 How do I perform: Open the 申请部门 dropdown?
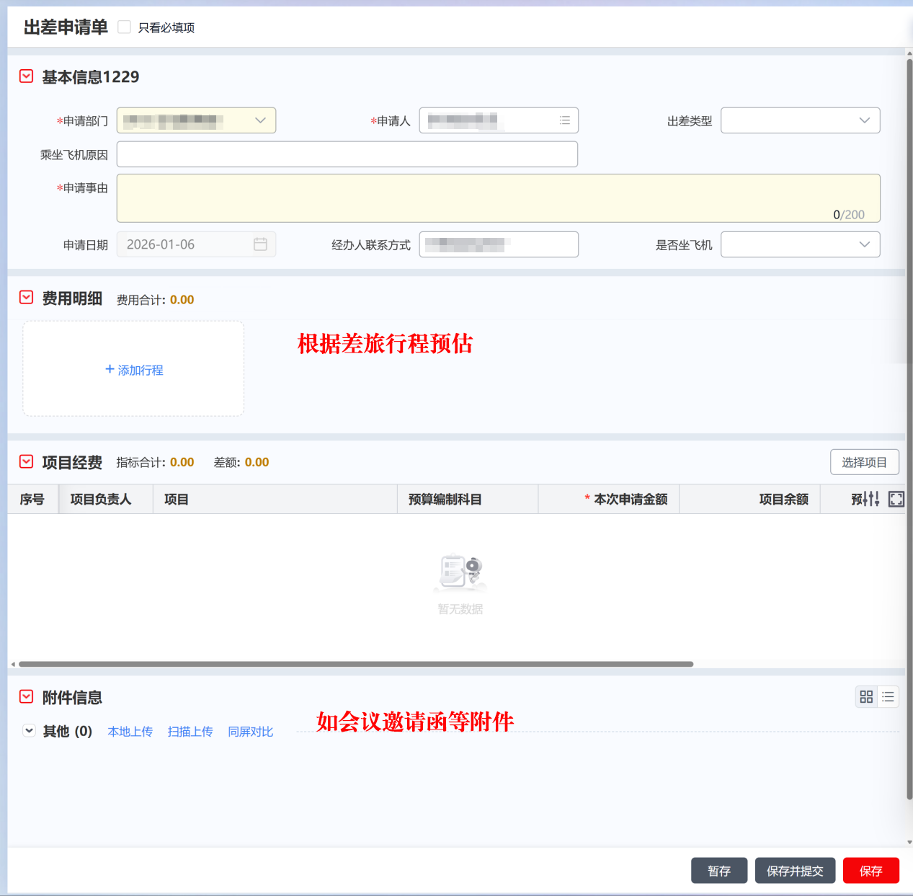(x=196, y=120)
